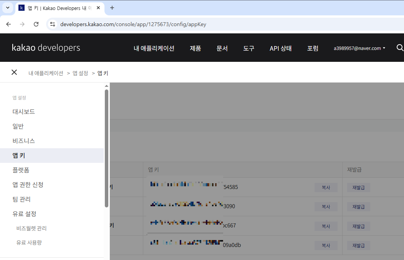This screenshot has height=260, width=404.
Task: Click the 재발급 column header
Action: tap(354, 169)
